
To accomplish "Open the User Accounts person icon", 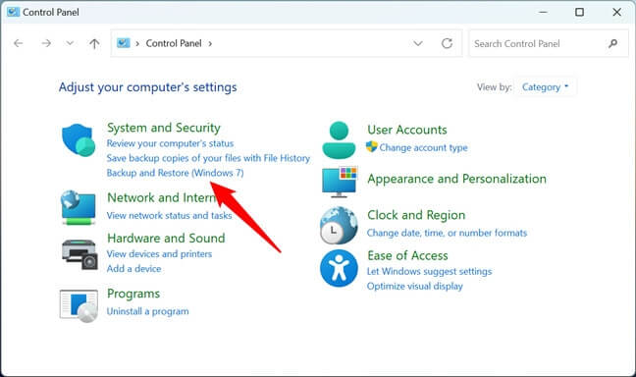I will coord(339,139).
